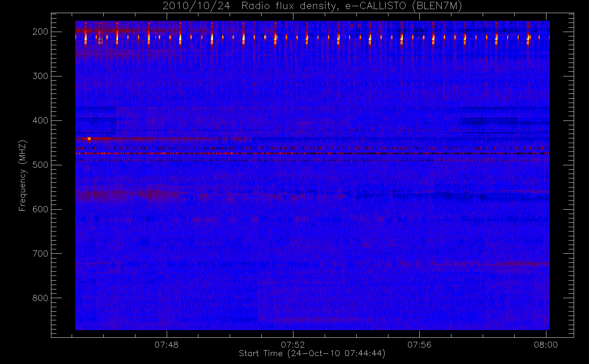The width and height of the screenshot is (589, 364).
Task: Click the 08:00 time tick label
Action: pyautogui.click(x=546, y=345)
